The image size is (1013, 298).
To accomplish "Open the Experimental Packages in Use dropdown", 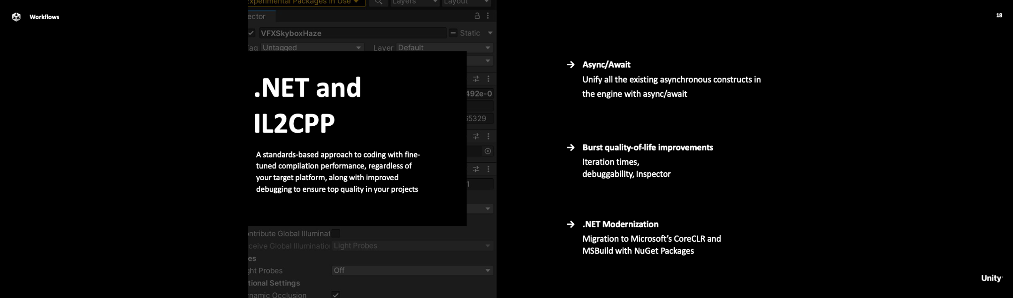I will [306, 2].
